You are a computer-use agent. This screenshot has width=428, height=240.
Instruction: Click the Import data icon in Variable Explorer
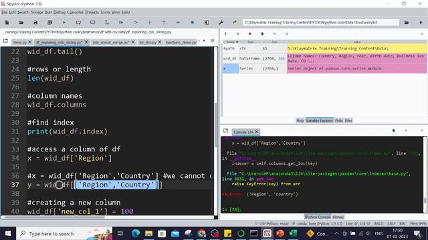point(225,34)
